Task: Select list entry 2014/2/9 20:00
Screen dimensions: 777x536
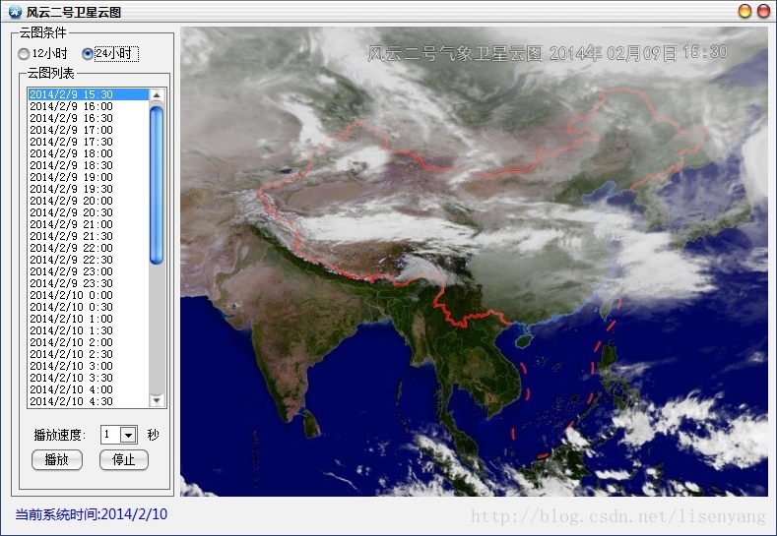Action: click(89, 201)
